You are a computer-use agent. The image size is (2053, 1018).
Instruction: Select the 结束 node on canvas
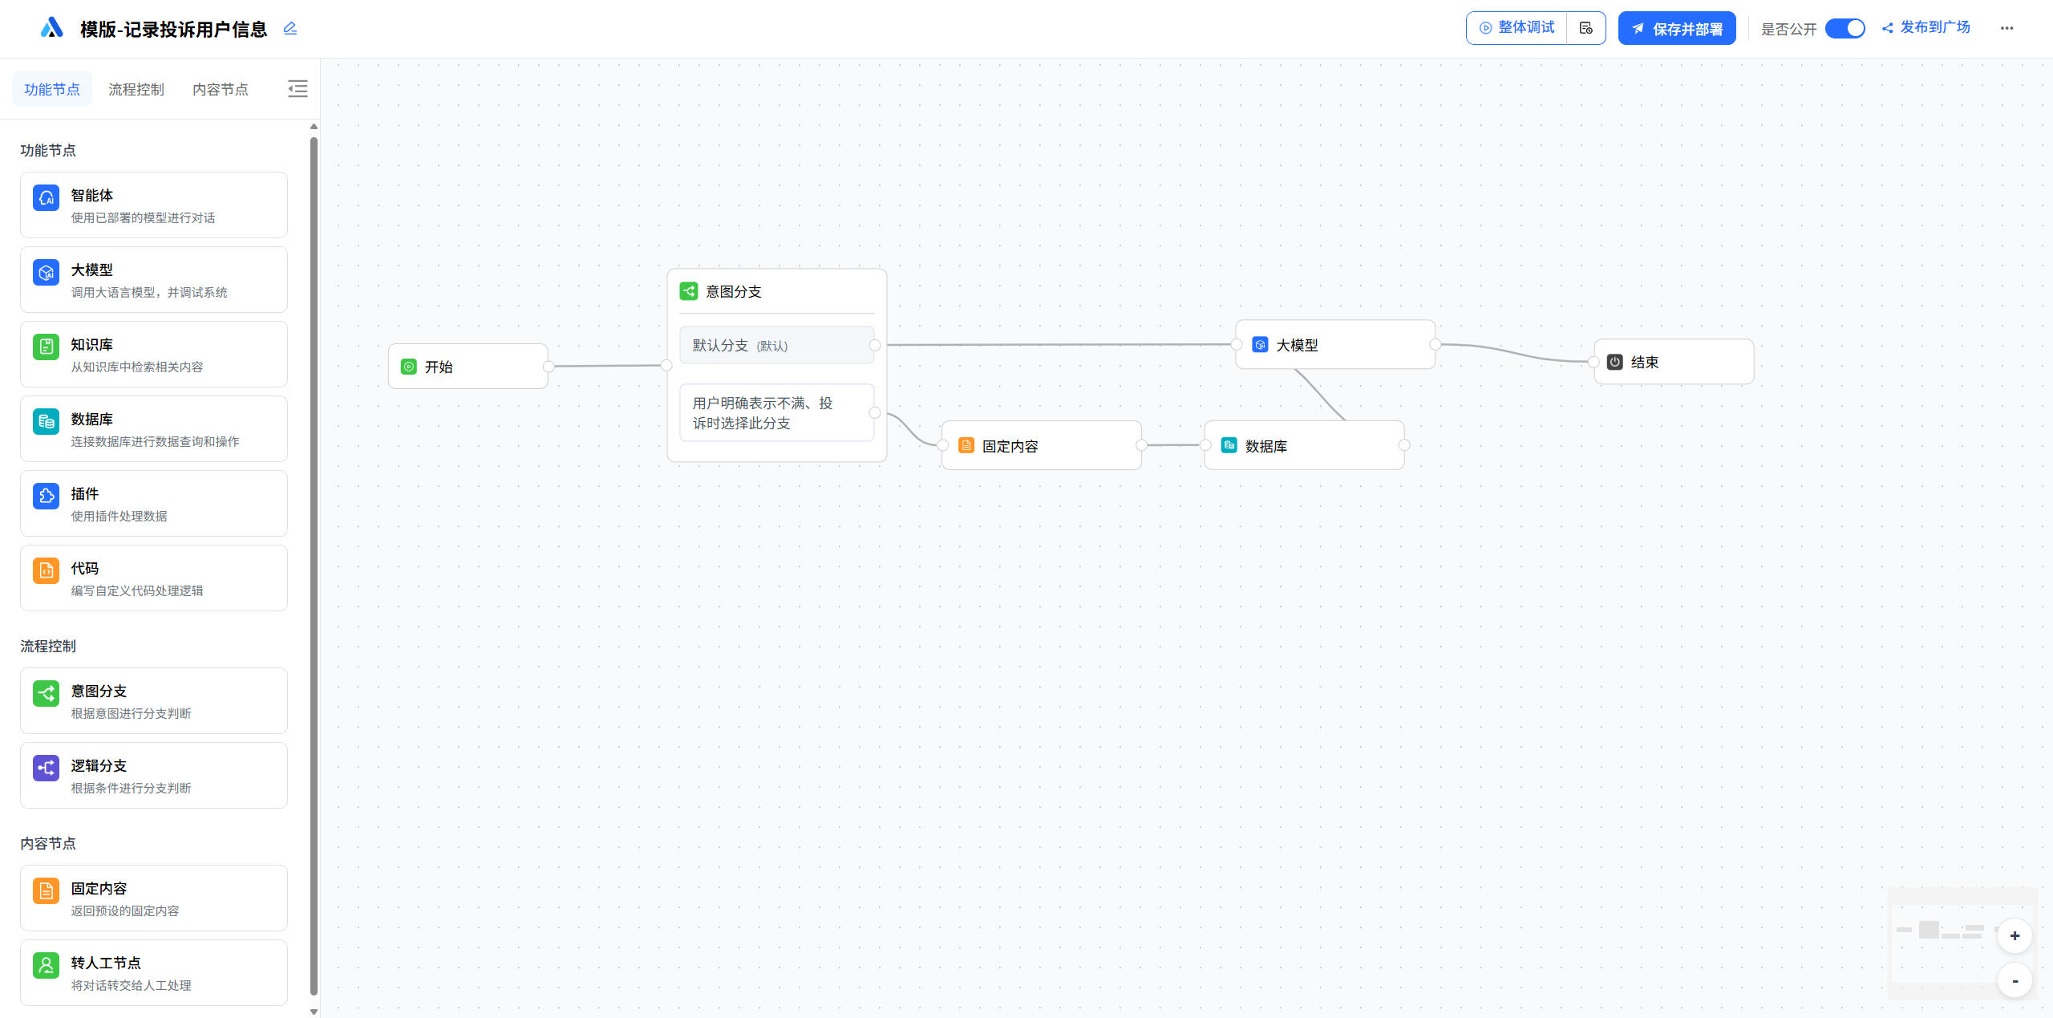point(1674,363)
